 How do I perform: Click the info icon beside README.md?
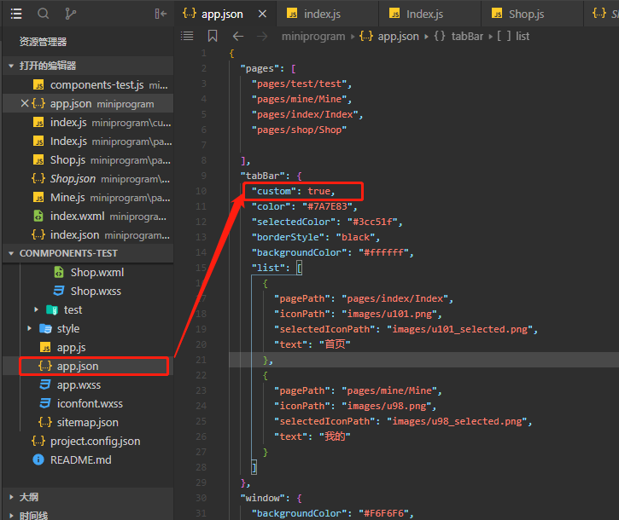(38, 459)
